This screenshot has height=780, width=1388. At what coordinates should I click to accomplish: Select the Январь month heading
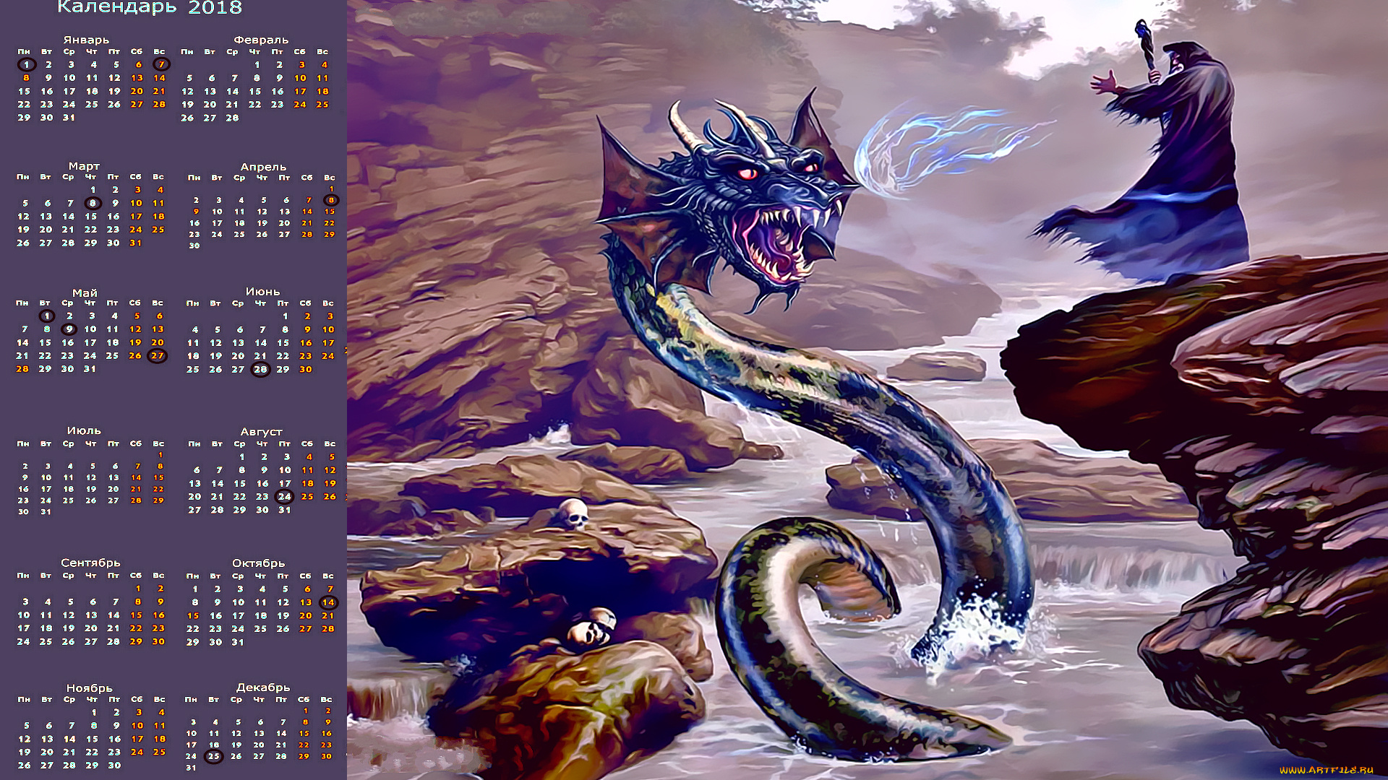86,40
